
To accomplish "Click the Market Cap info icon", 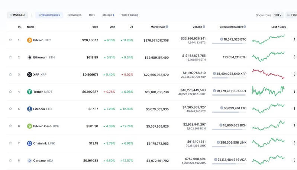I will click(x=167, y=27).
